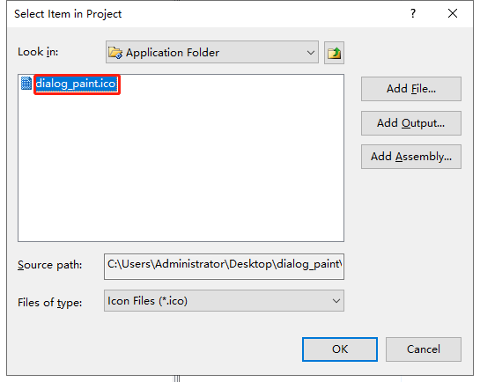Expand the Files of type dropdown arrow
This screenshot has width=480, height=382.
(336, 301)
